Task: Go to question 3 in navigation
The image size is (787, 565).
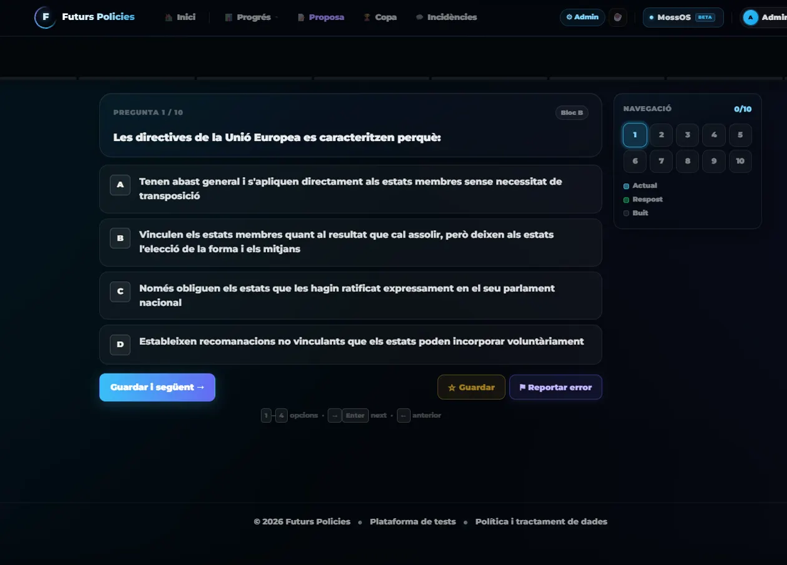Action: [x=688, y=135]
